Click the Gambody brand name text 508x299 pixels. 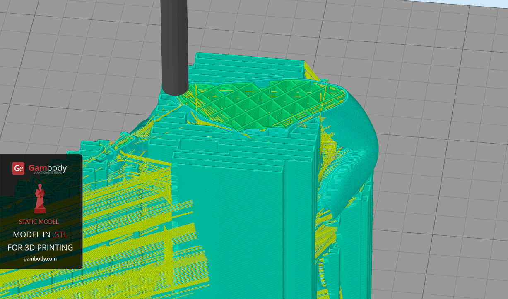point(48,167)
